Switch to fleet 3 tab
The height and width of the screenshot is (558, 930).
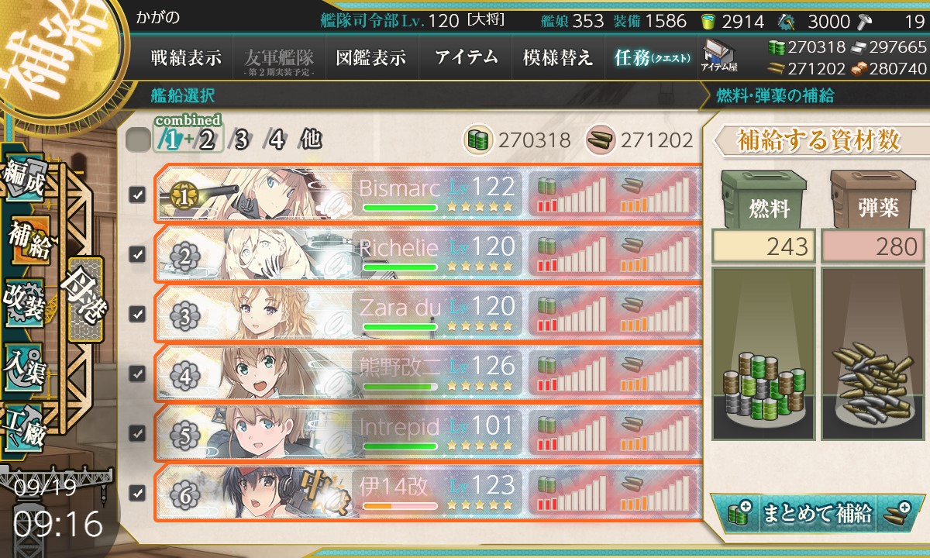[241, 140]
